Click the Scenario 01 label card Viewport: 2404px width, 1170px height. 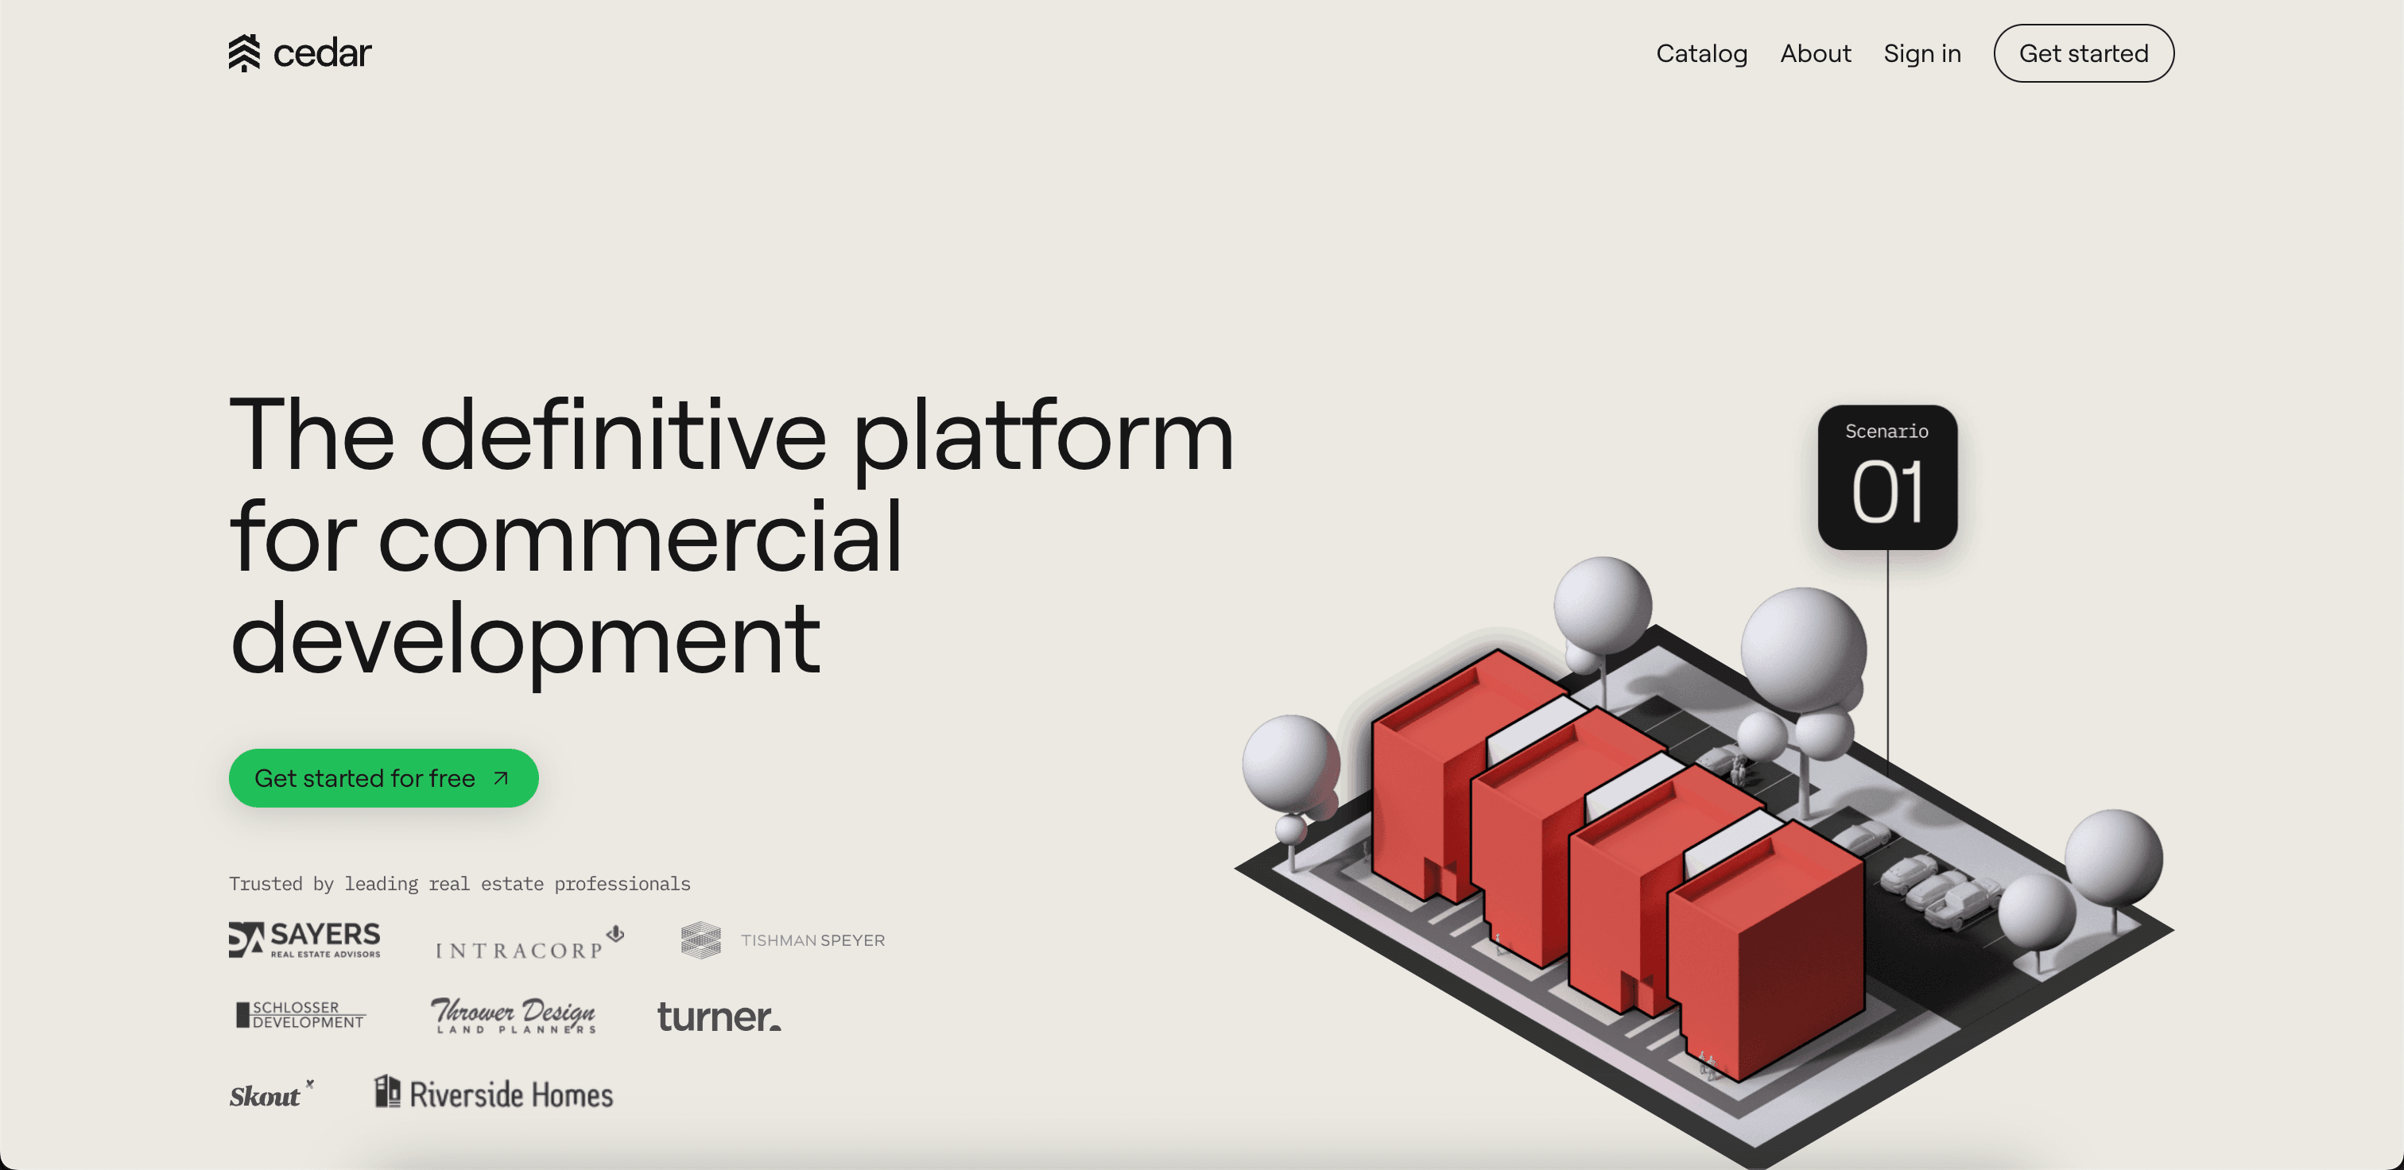point(1886,477)
